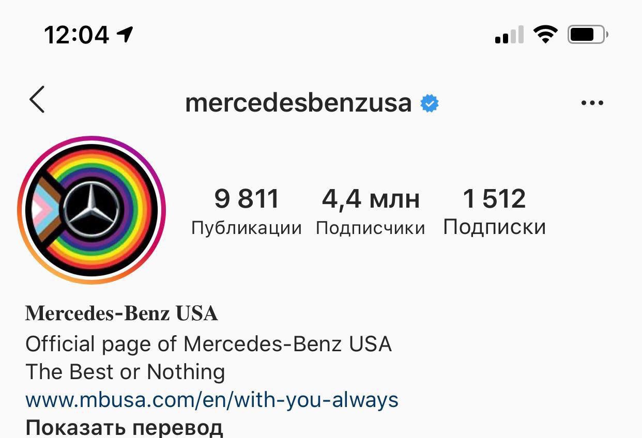Screen dimensions: 642x438
Task: Open the three-dot more options menu
Action: tap(592, 103)
